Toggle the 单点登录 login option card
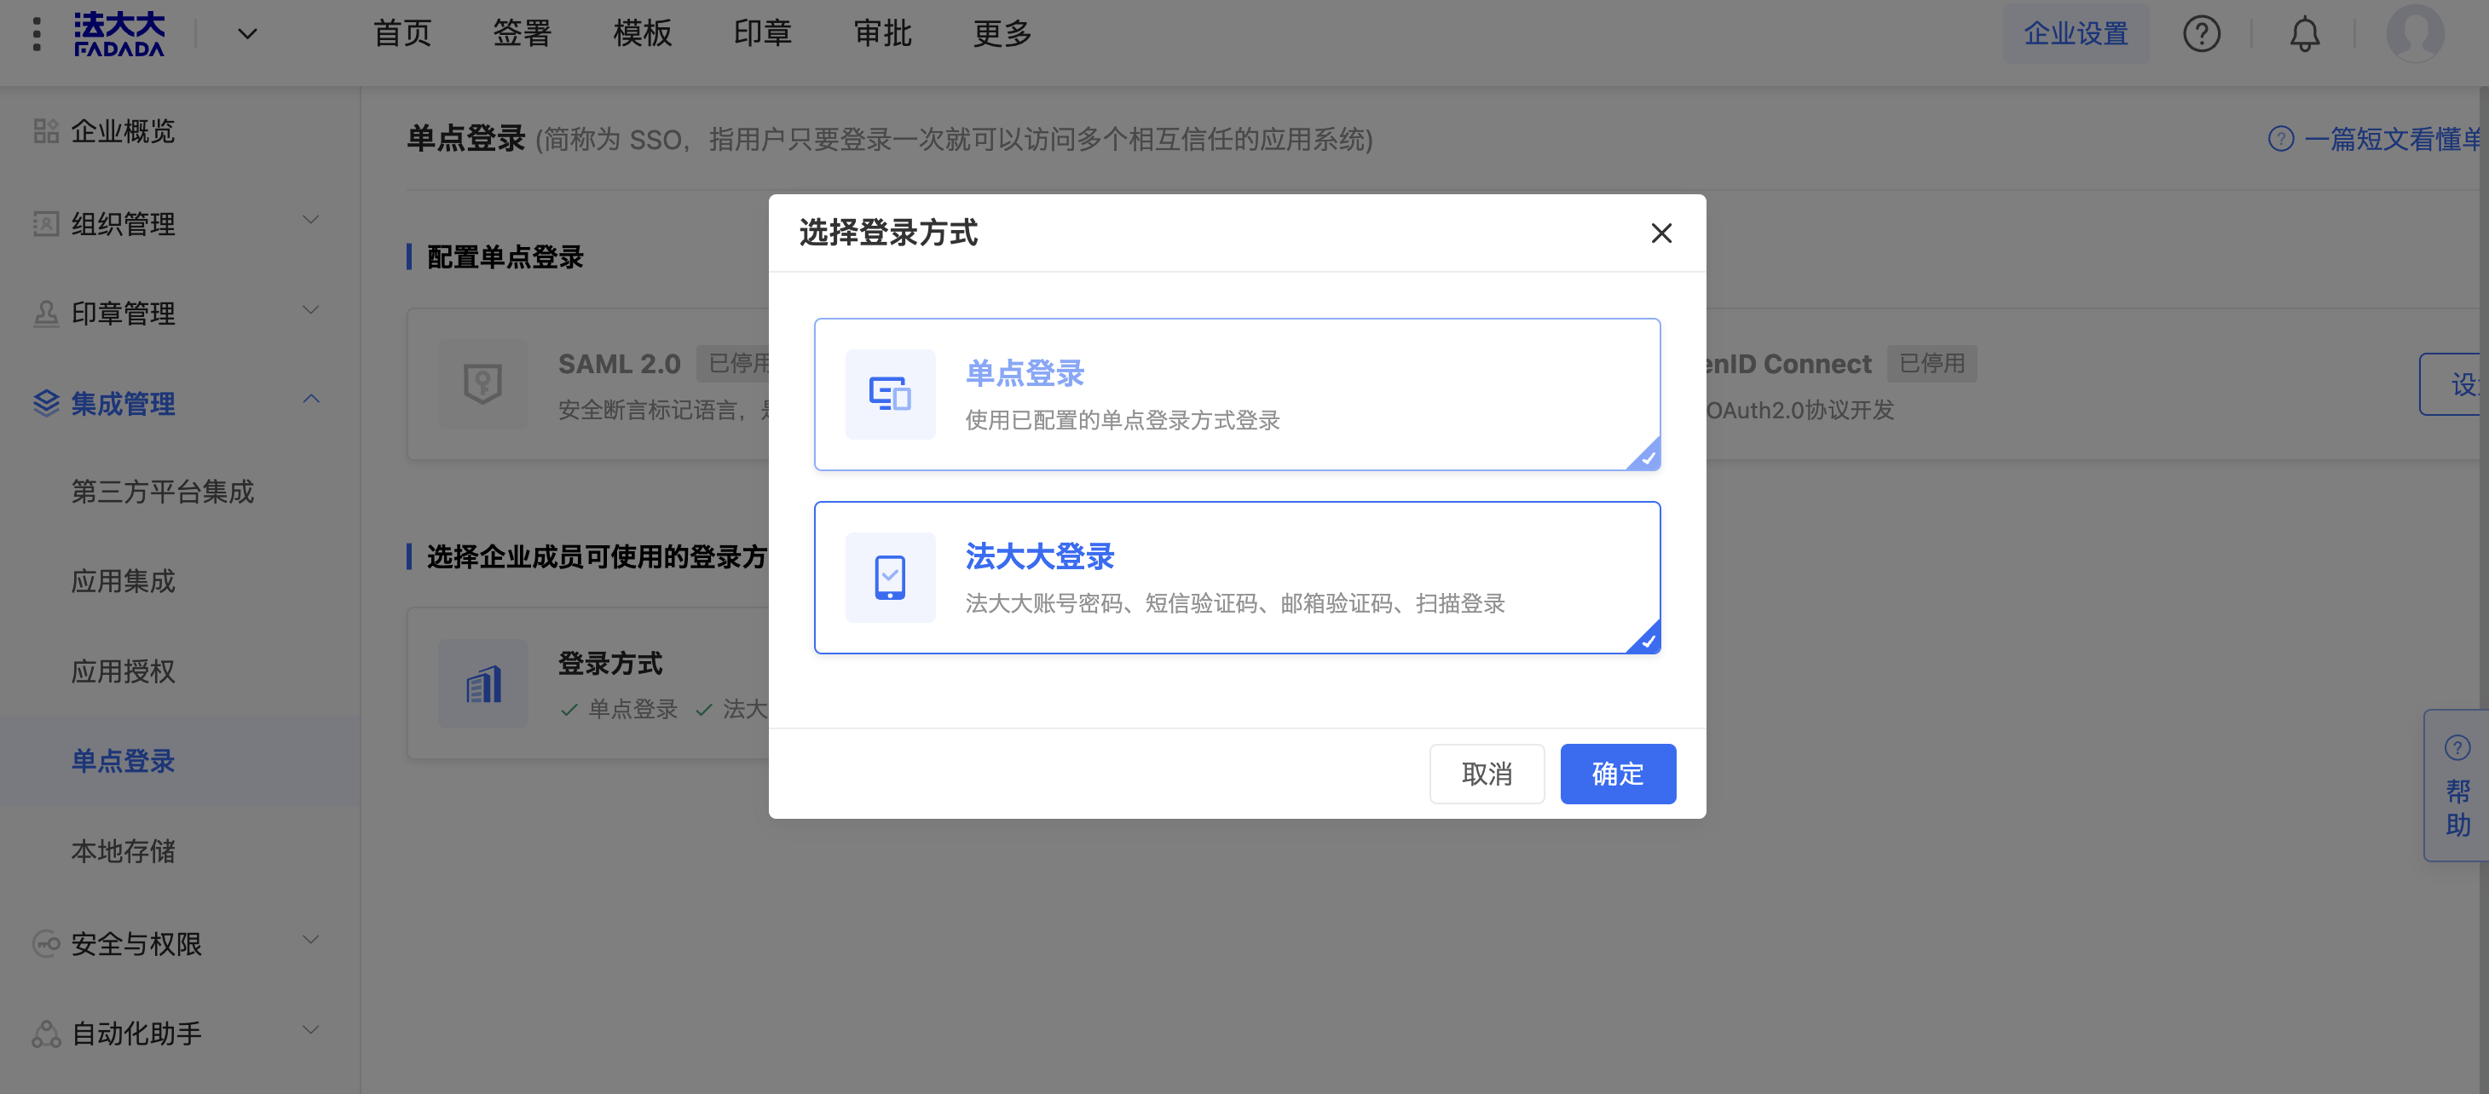This screenshot has height=1094, width=2489. pyautogui.click(x=1237, y=394)
